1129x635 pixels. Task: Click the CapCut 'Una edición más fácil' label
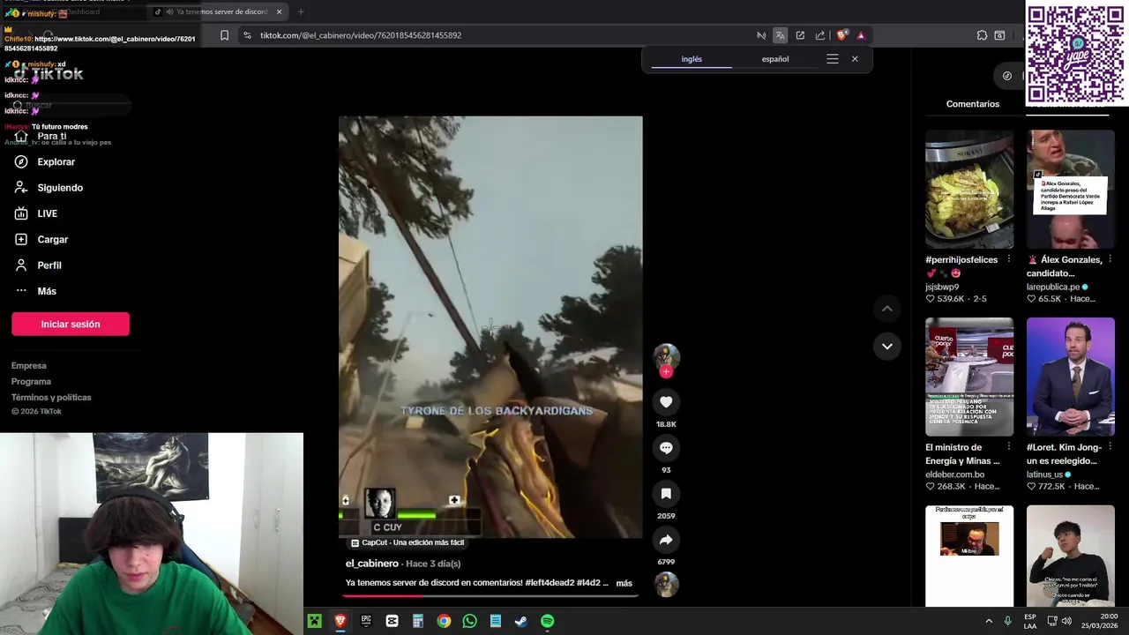(x=407, y=543)
